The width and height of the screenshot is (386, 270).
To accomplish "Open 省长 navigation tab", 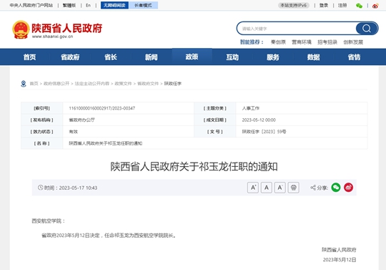I will (111, 57).
